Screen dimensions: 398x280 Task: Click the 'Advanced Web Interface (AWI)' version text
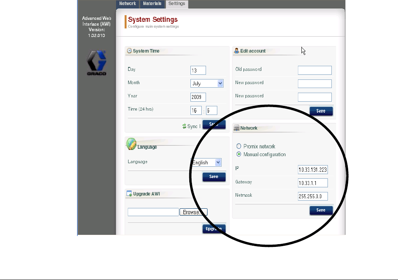(97, 26)
